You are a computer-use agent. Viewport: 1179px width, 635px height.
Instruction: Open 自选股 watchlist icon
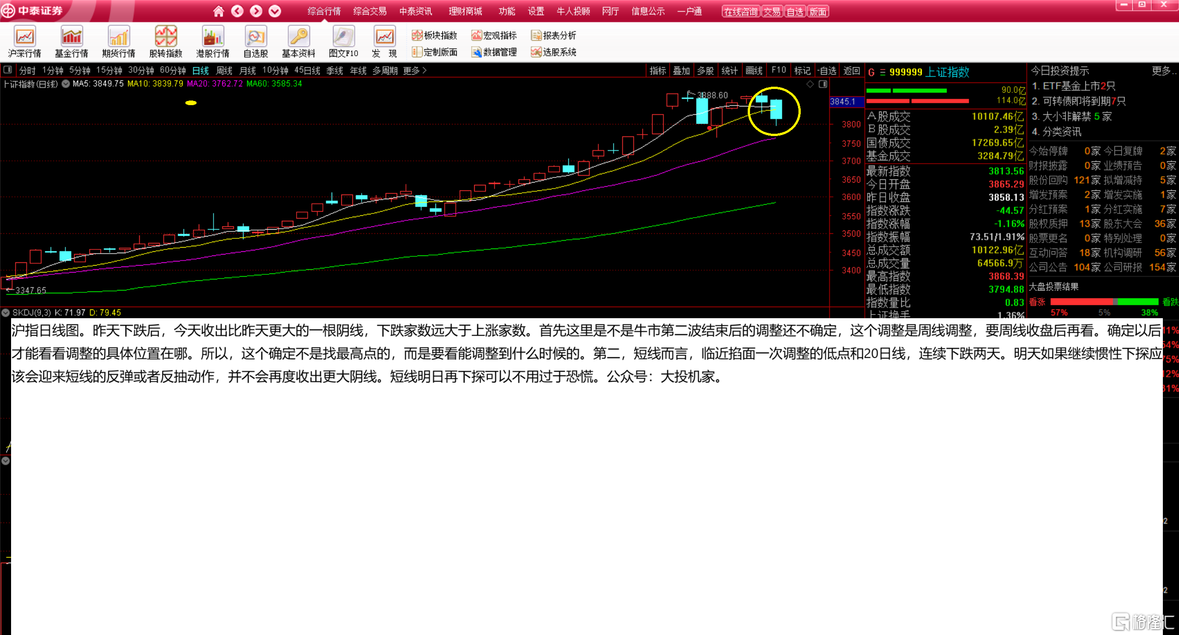tap(256, 42)
